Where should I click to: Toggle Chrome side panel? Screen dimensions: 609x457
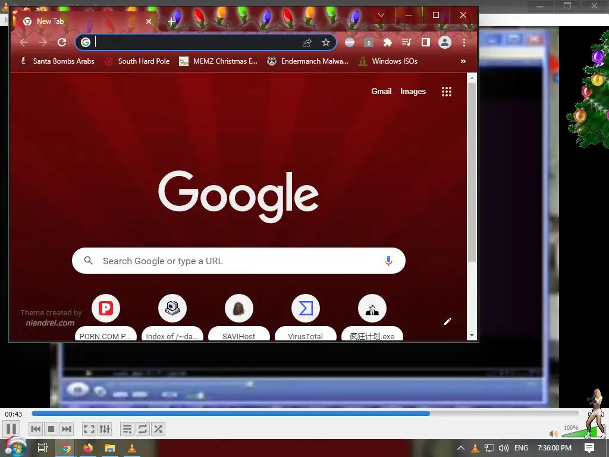coord(425,42)
